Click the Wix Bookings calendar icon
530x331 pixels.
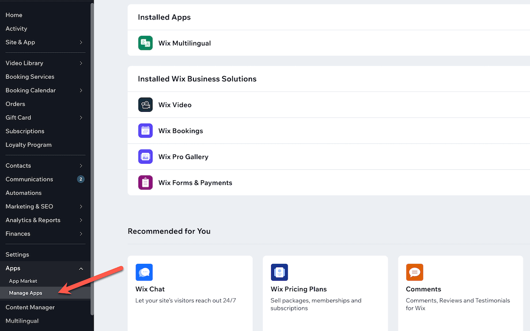tap(145, 131)
